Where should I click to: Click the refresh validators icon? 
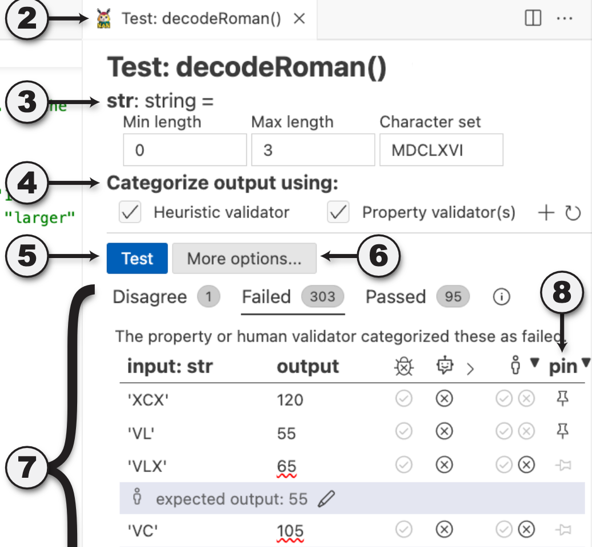573,212
